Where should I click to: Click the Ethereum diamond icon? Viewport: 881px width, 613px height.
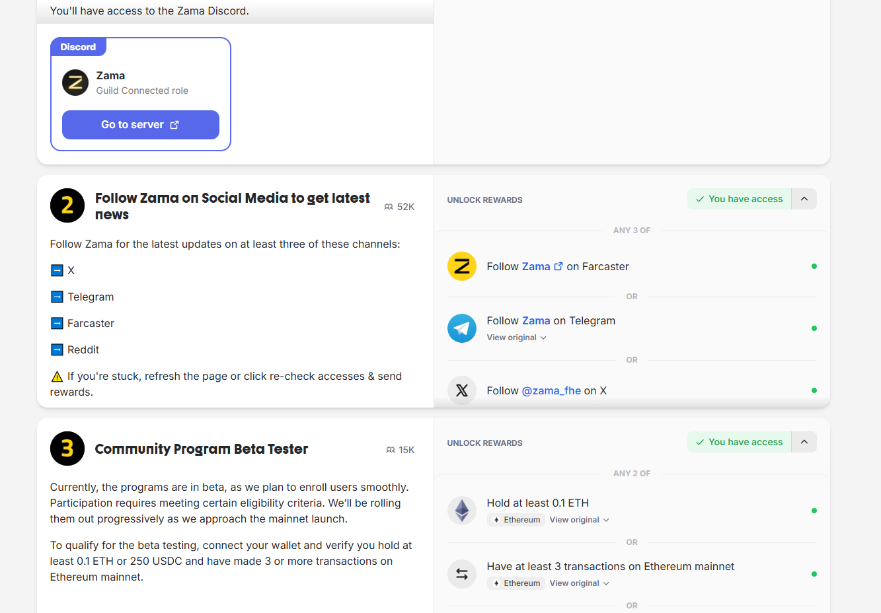(x=462, y=511)
